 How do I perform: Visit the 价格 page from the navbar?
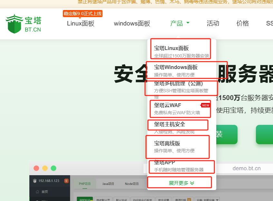pyautogui.click(x=242, y=23)
